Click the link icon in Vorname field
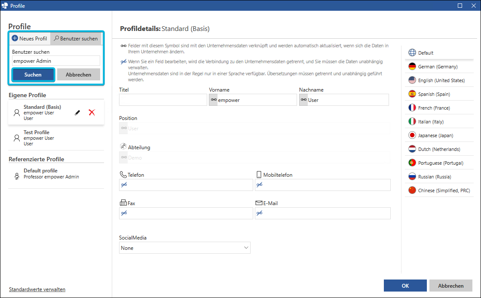481x298 pixels. (x=214, y=100)
